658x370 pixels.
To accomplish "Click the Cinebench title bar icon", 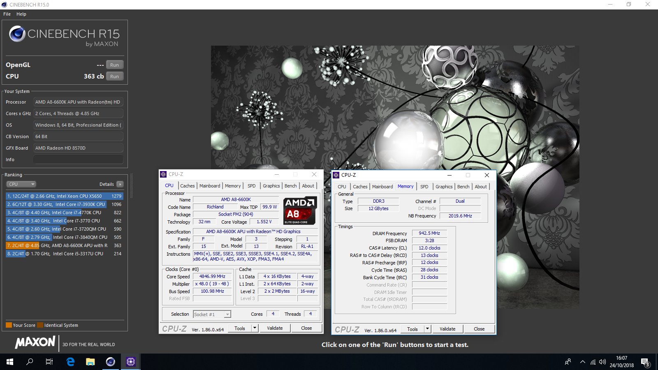I will pyautogui.click(x=5, y=5).
